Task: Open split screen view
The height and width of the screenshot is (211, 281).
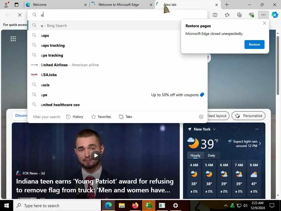Action: (x=215, y=15)
